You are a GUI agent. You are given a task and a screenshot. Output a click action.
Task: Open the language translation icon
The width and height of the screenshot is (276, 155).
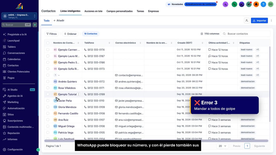[x=225, y=5]
